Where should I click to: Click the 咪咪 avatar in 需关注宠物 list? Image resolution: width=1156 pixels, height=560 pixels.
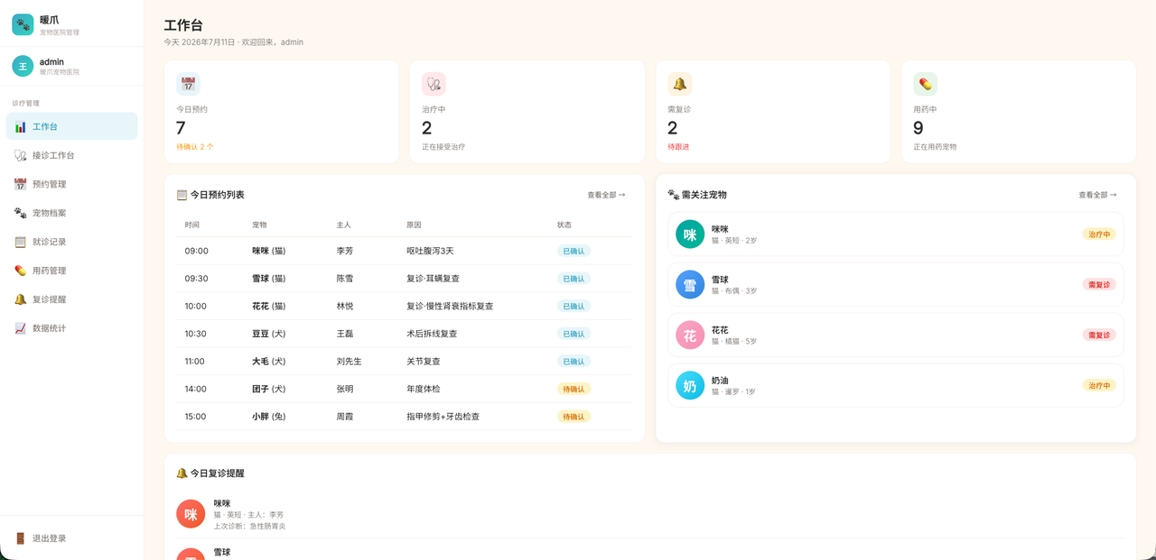click(690, 234)
